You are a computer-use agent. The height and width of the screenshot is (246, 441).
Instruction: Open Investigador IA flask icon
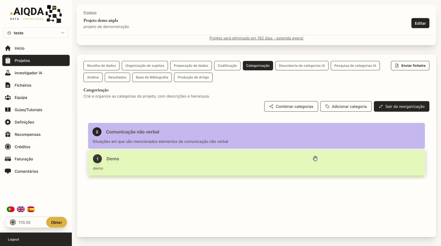coord(8,73)
